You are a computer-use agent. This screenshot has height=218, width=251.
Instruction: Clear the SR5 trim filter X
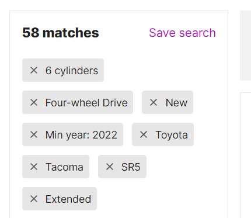[x=110, y=167]
